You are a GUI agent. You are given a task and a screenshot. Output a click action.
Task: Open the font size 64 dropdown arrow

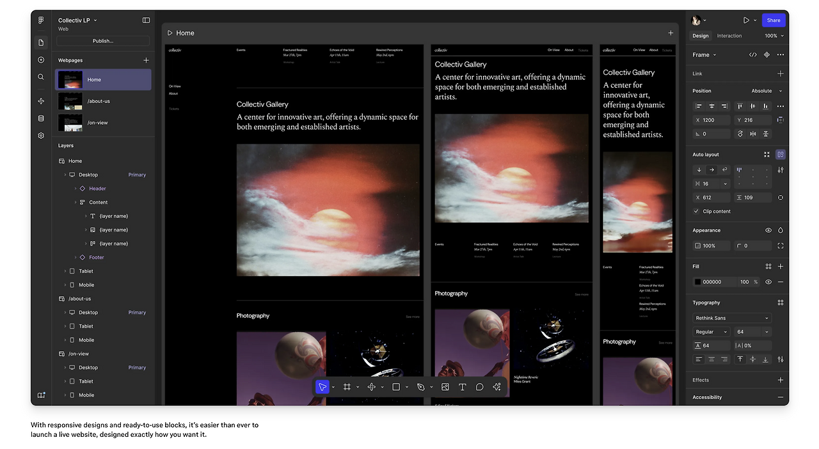tap(767, 332)
